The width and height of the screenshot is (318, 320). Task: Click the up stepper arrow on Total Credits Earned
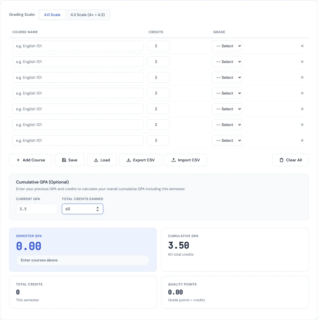point(97,208)
